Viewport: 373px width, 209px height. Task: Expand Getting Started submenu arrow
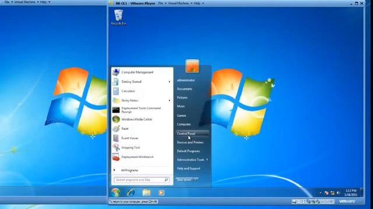click(170, 82)
